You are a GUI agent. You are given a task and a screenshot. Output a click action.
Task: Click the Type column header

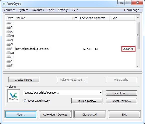click(122, 18)
